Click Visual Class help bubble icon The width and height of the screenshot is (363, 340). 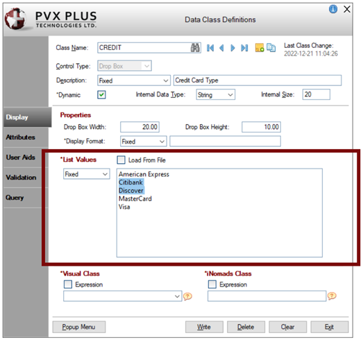(188, 296)
